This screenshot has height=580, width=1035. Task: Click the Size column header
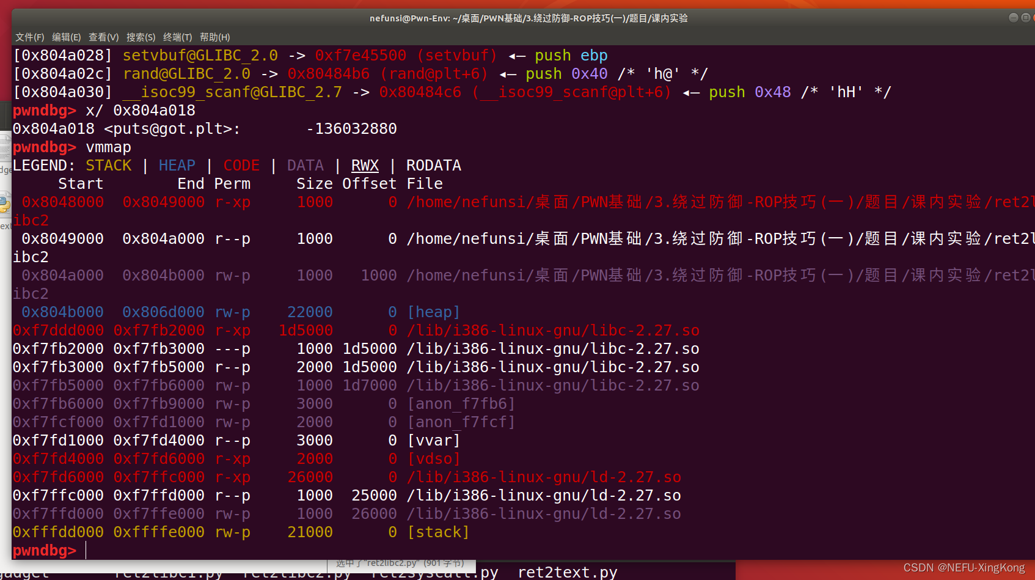coord(315,184)
